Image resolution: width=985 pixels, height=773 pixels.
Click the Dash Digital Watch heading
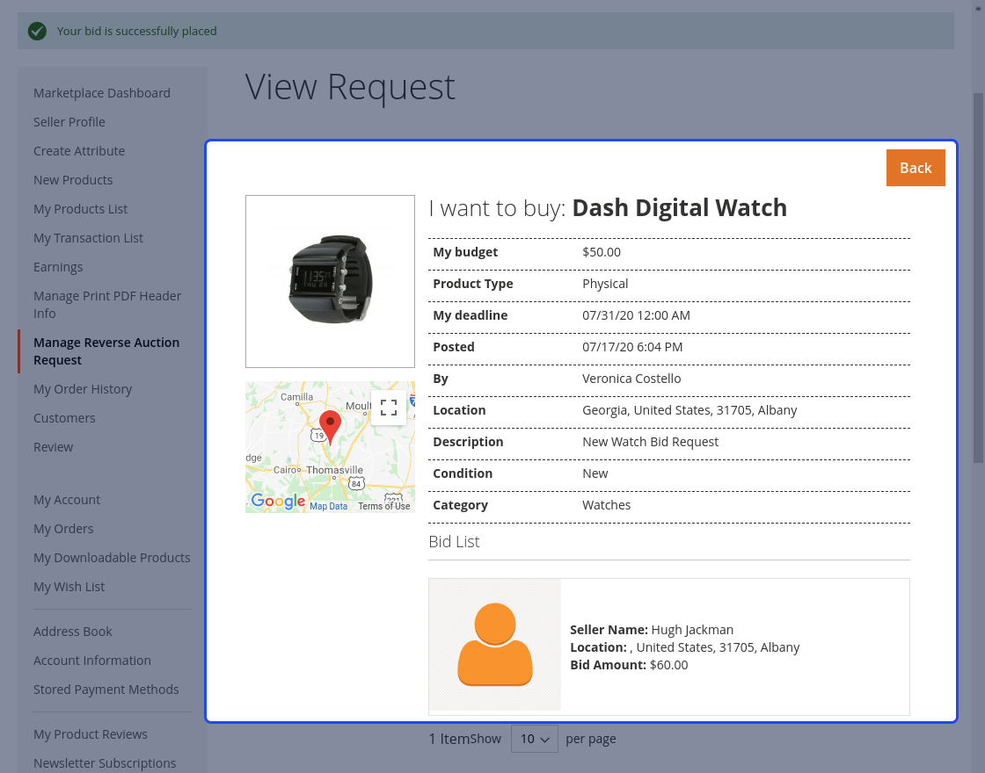(679, 207)
